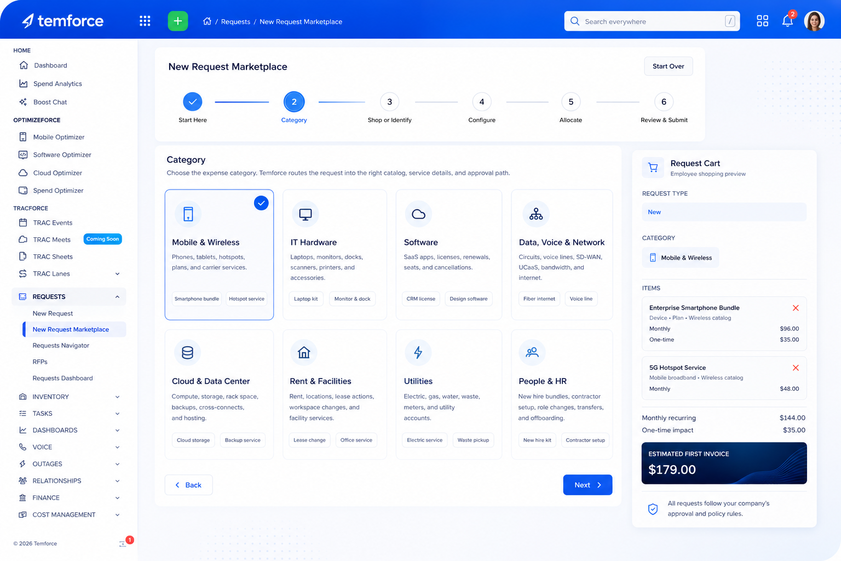Click the Utilities lightning icon

418,353
